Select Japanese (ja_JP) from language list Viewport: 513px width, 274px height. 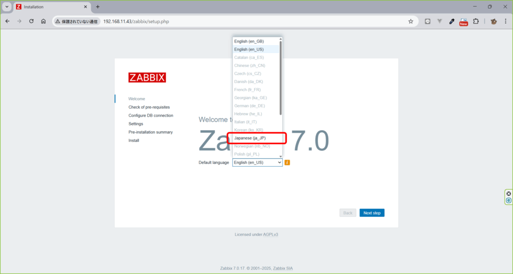(256, 138)
